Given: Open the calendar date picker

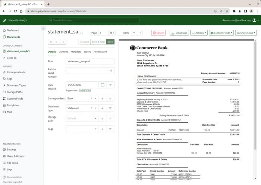Looking at the screenshot, I should pos(103,85).
